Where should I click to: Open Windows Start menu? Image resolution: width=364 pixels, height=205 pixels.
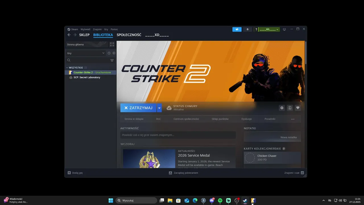tap(111, 200)
